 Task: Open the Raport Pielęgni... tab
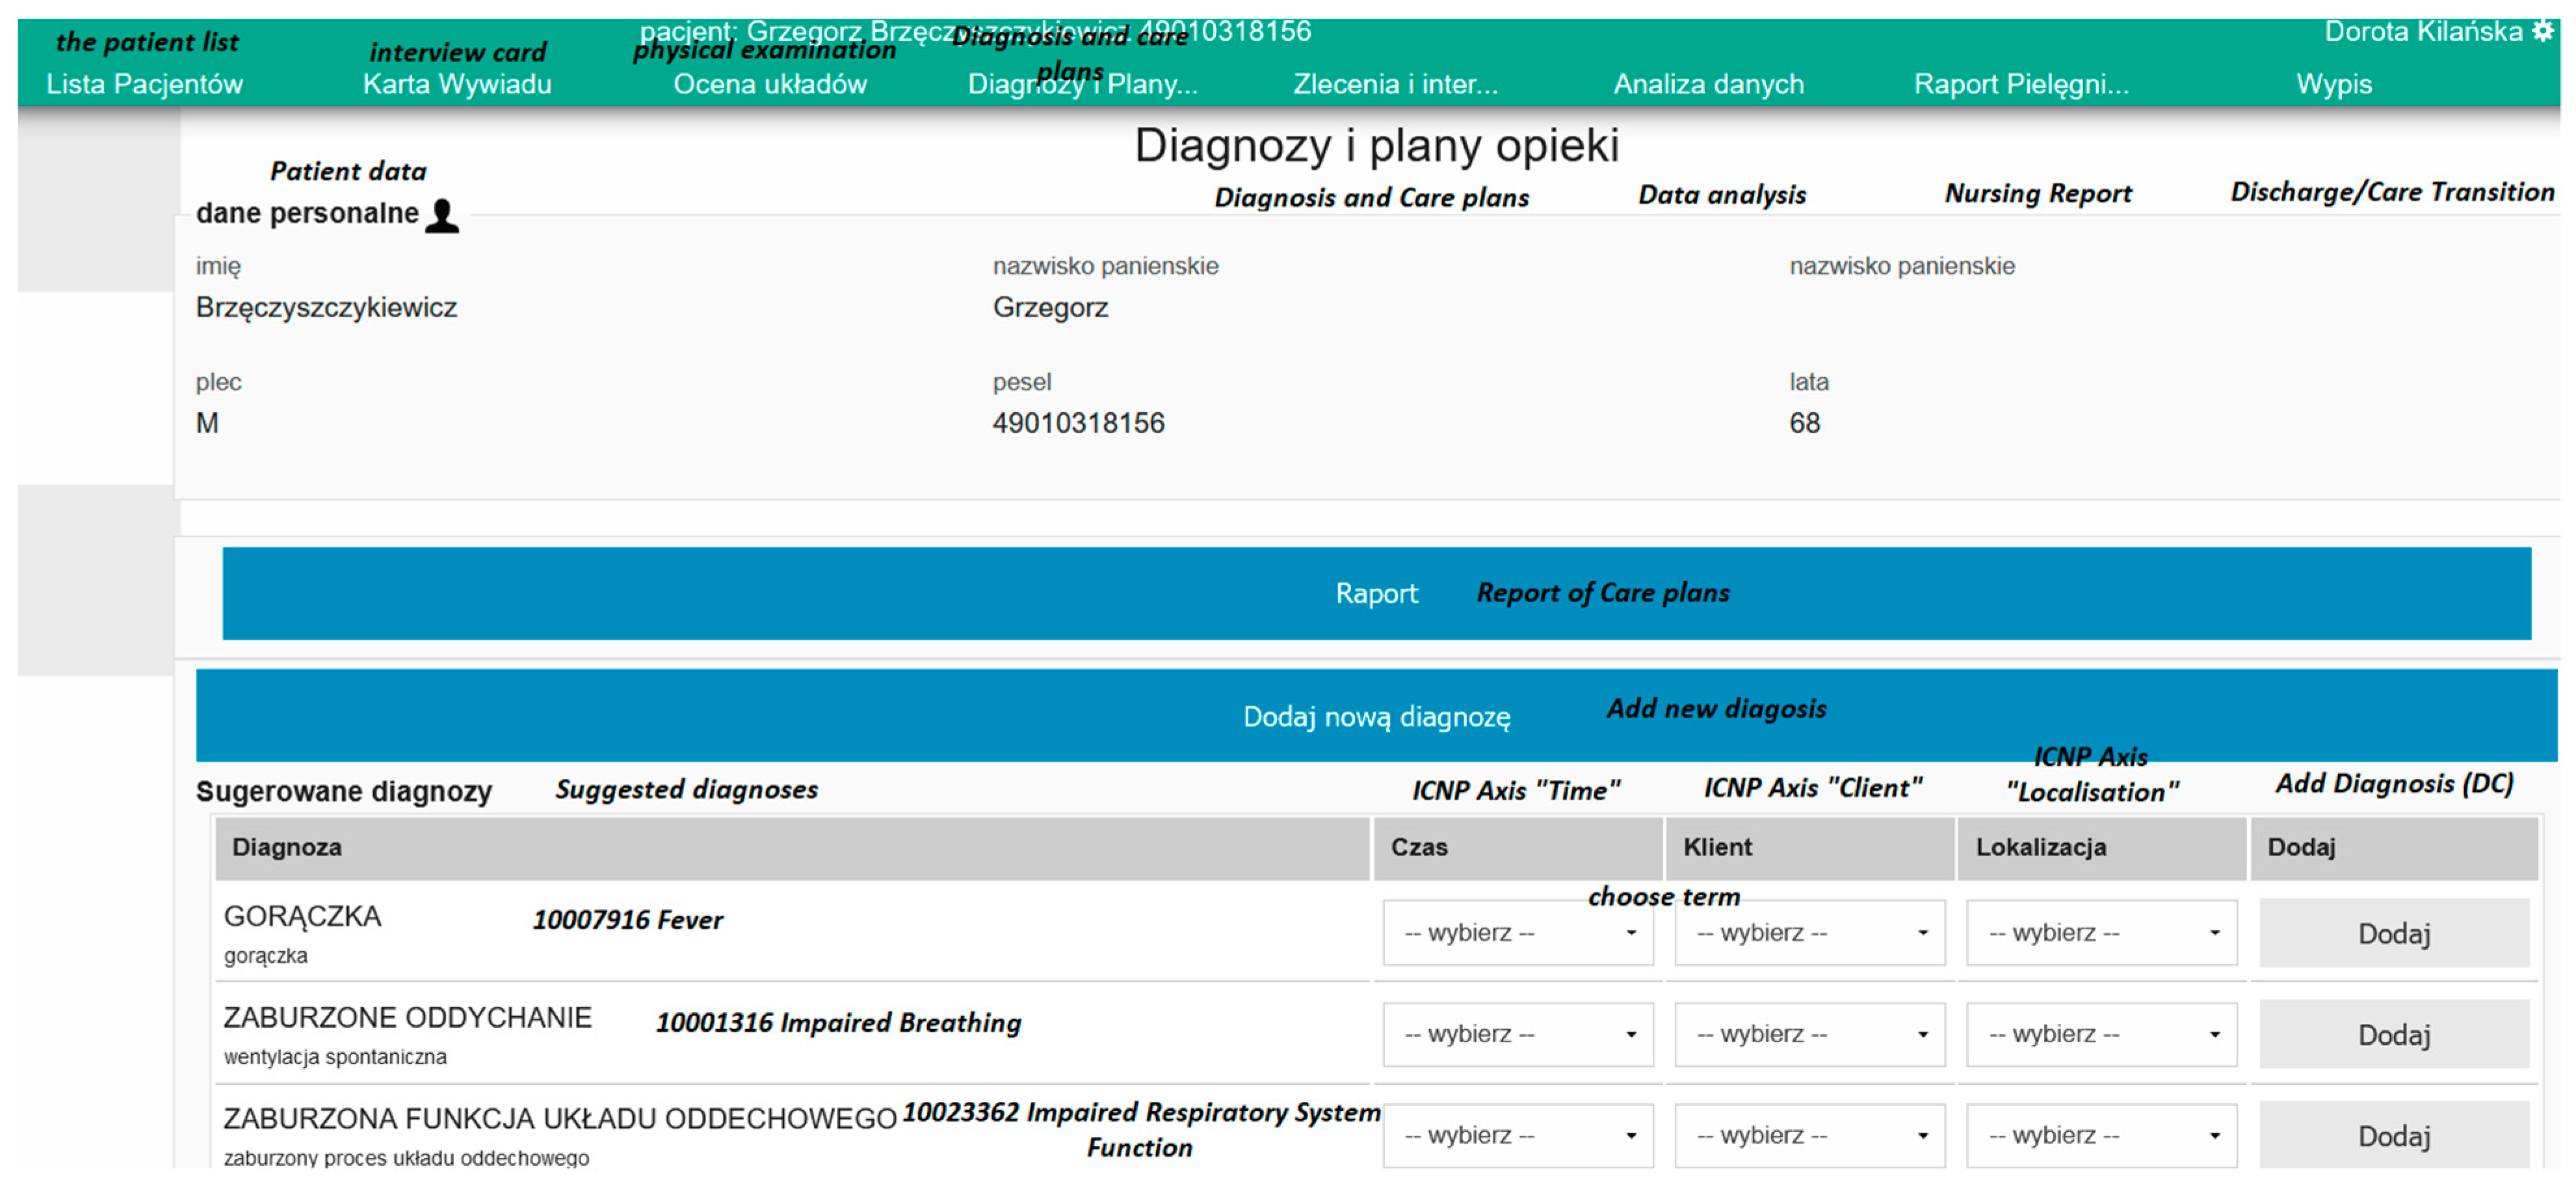point(2020,84)
